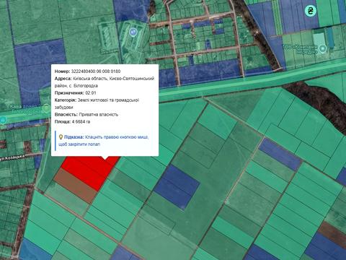
Task: Select the brown parcel next to the red one
Action: tap(75, 186)
